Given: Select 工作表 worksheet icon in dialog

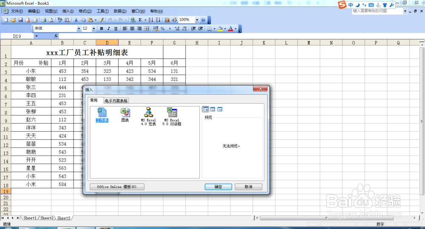Looking at the screenshot, I should tap(102, 115).
